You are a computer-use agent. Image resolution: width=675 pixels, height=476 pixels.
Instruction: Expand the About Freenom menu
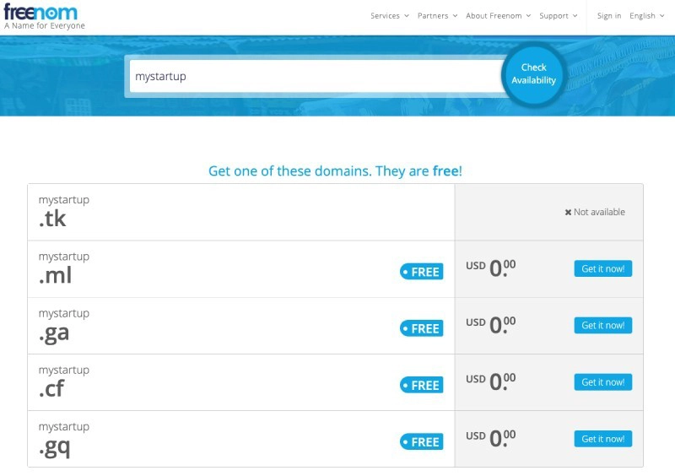499,16
